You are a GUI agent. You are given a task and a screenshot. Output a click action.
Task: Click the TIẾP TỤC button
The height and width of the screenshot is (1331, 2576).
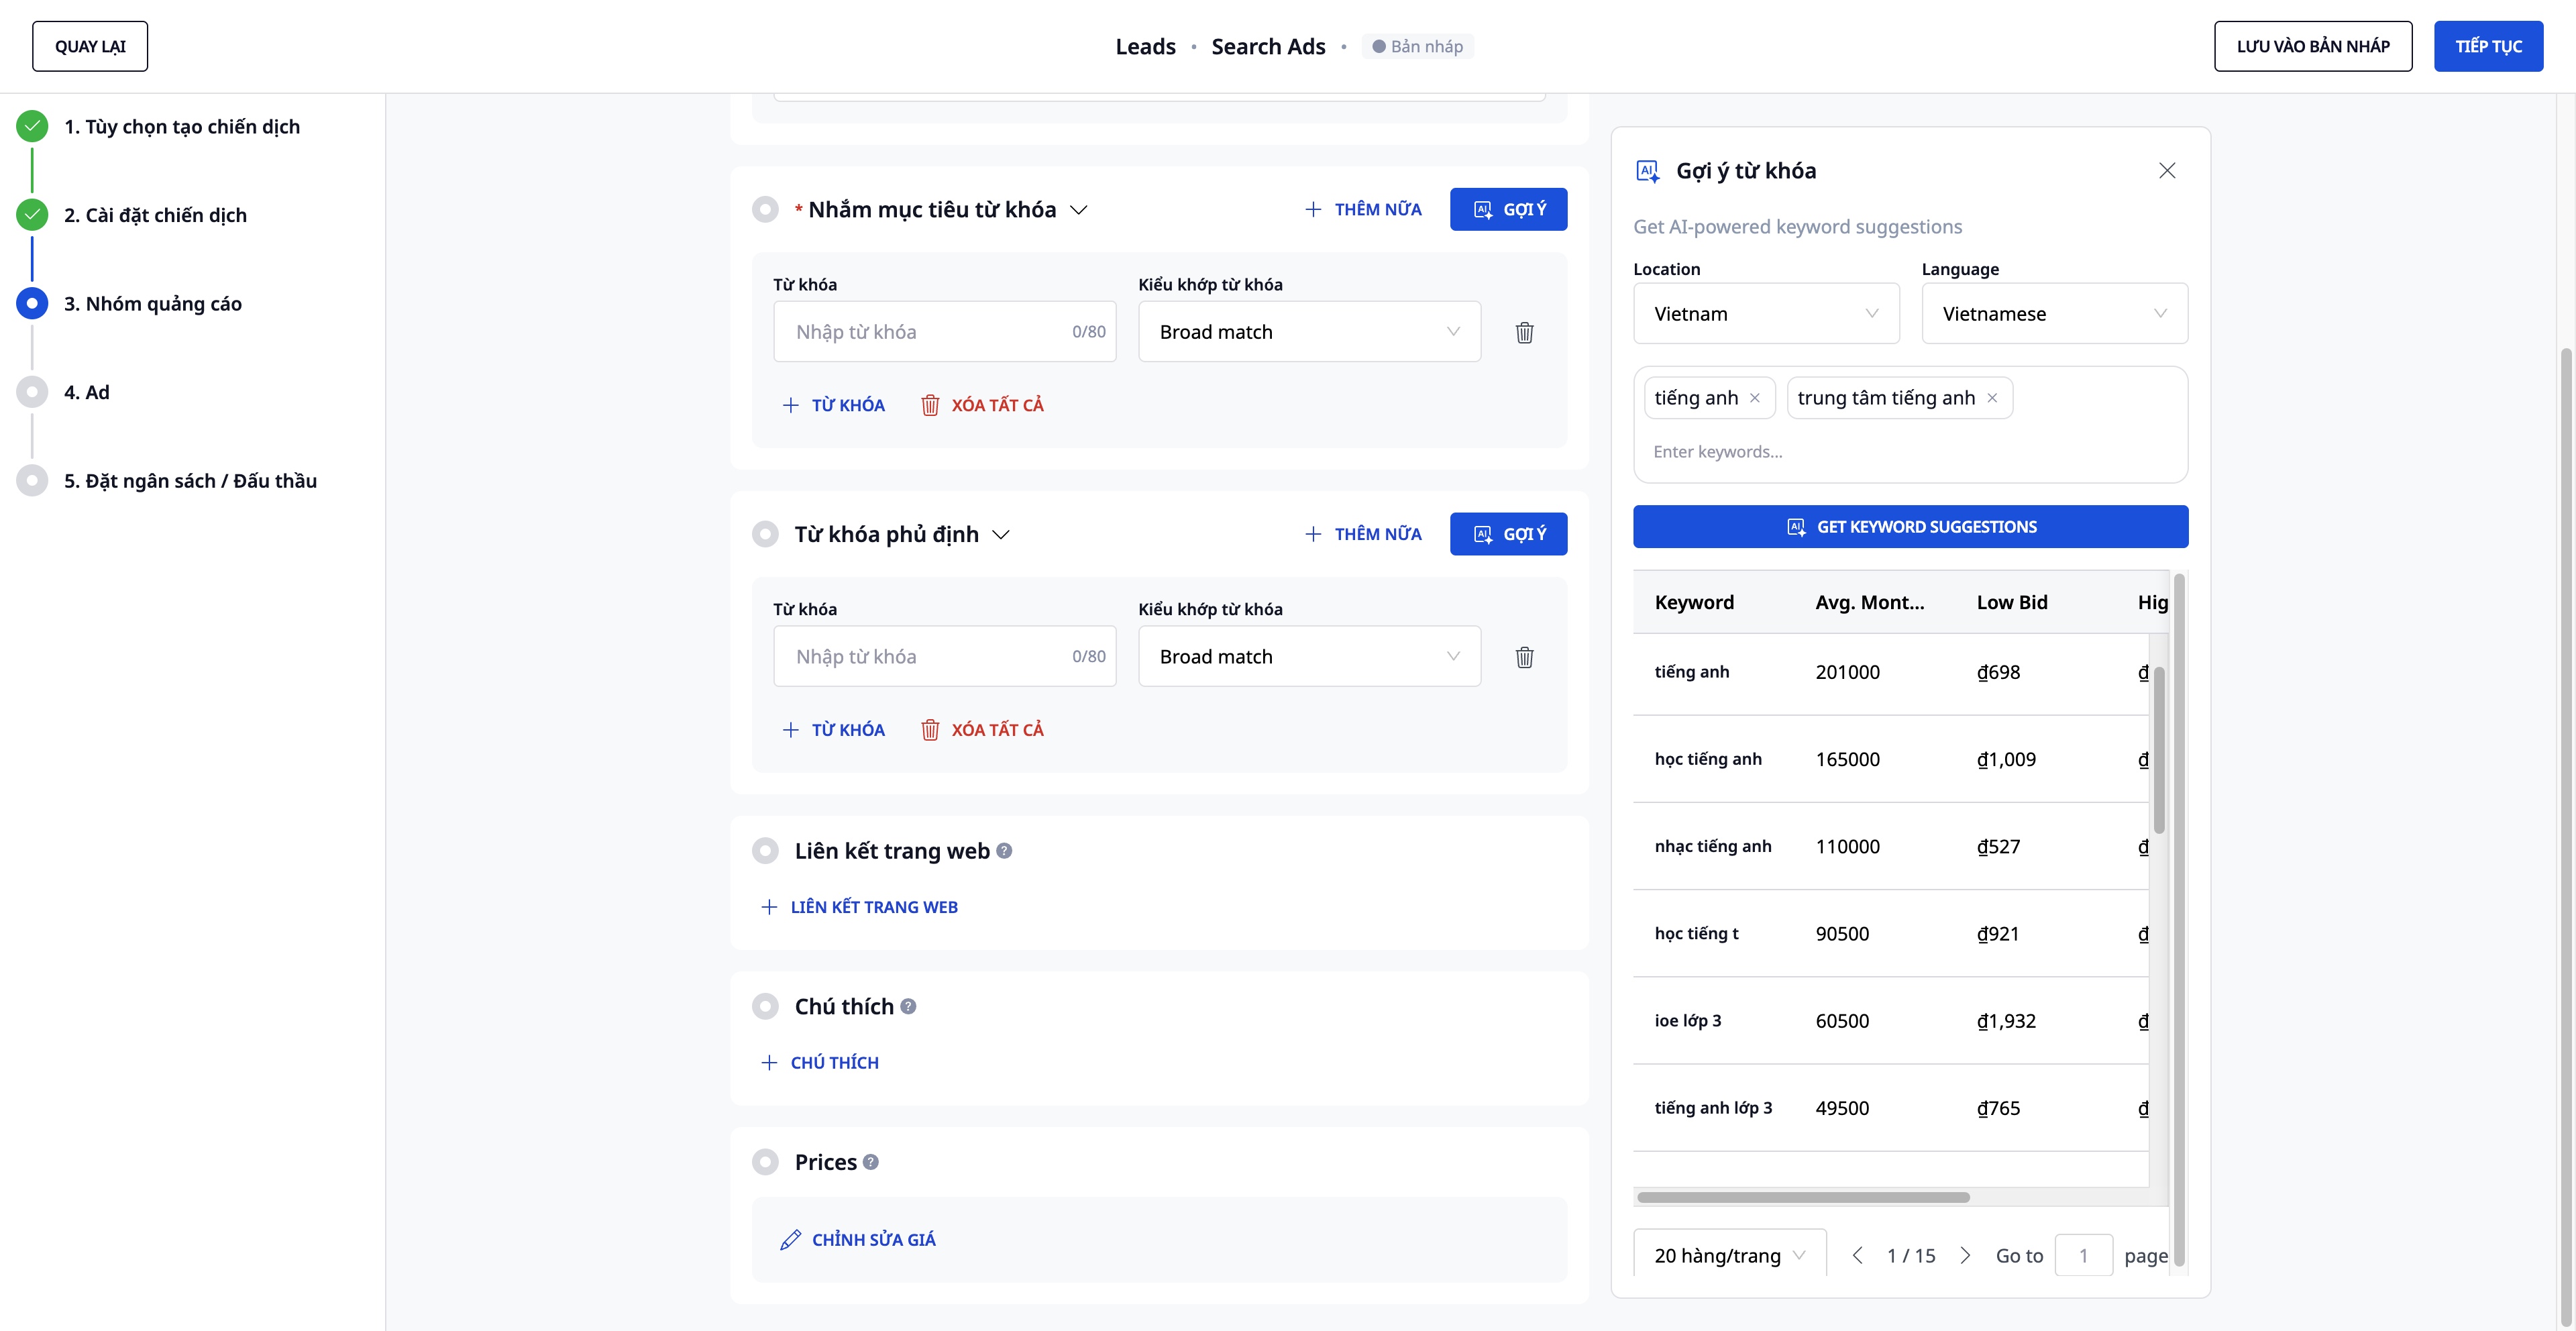(x=2487, y=46)
